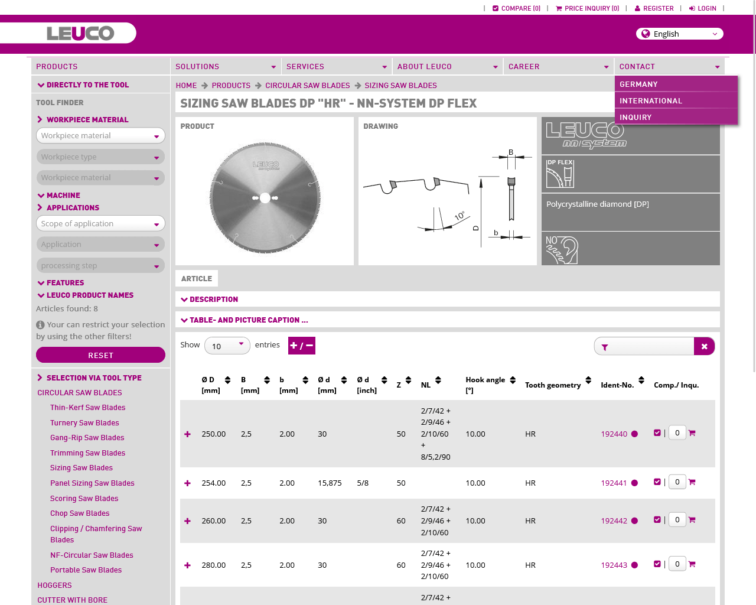Open the CAREER menu
This screenshot has width=756, height=605.
[x=559, y=67]
